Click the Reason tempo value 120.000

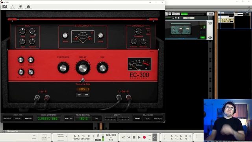click(111, 135)
